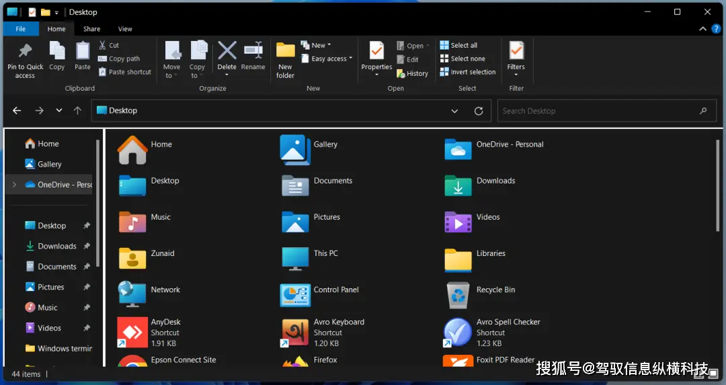
Task: Open the Gallery item in file list
Action: point(309,149)
